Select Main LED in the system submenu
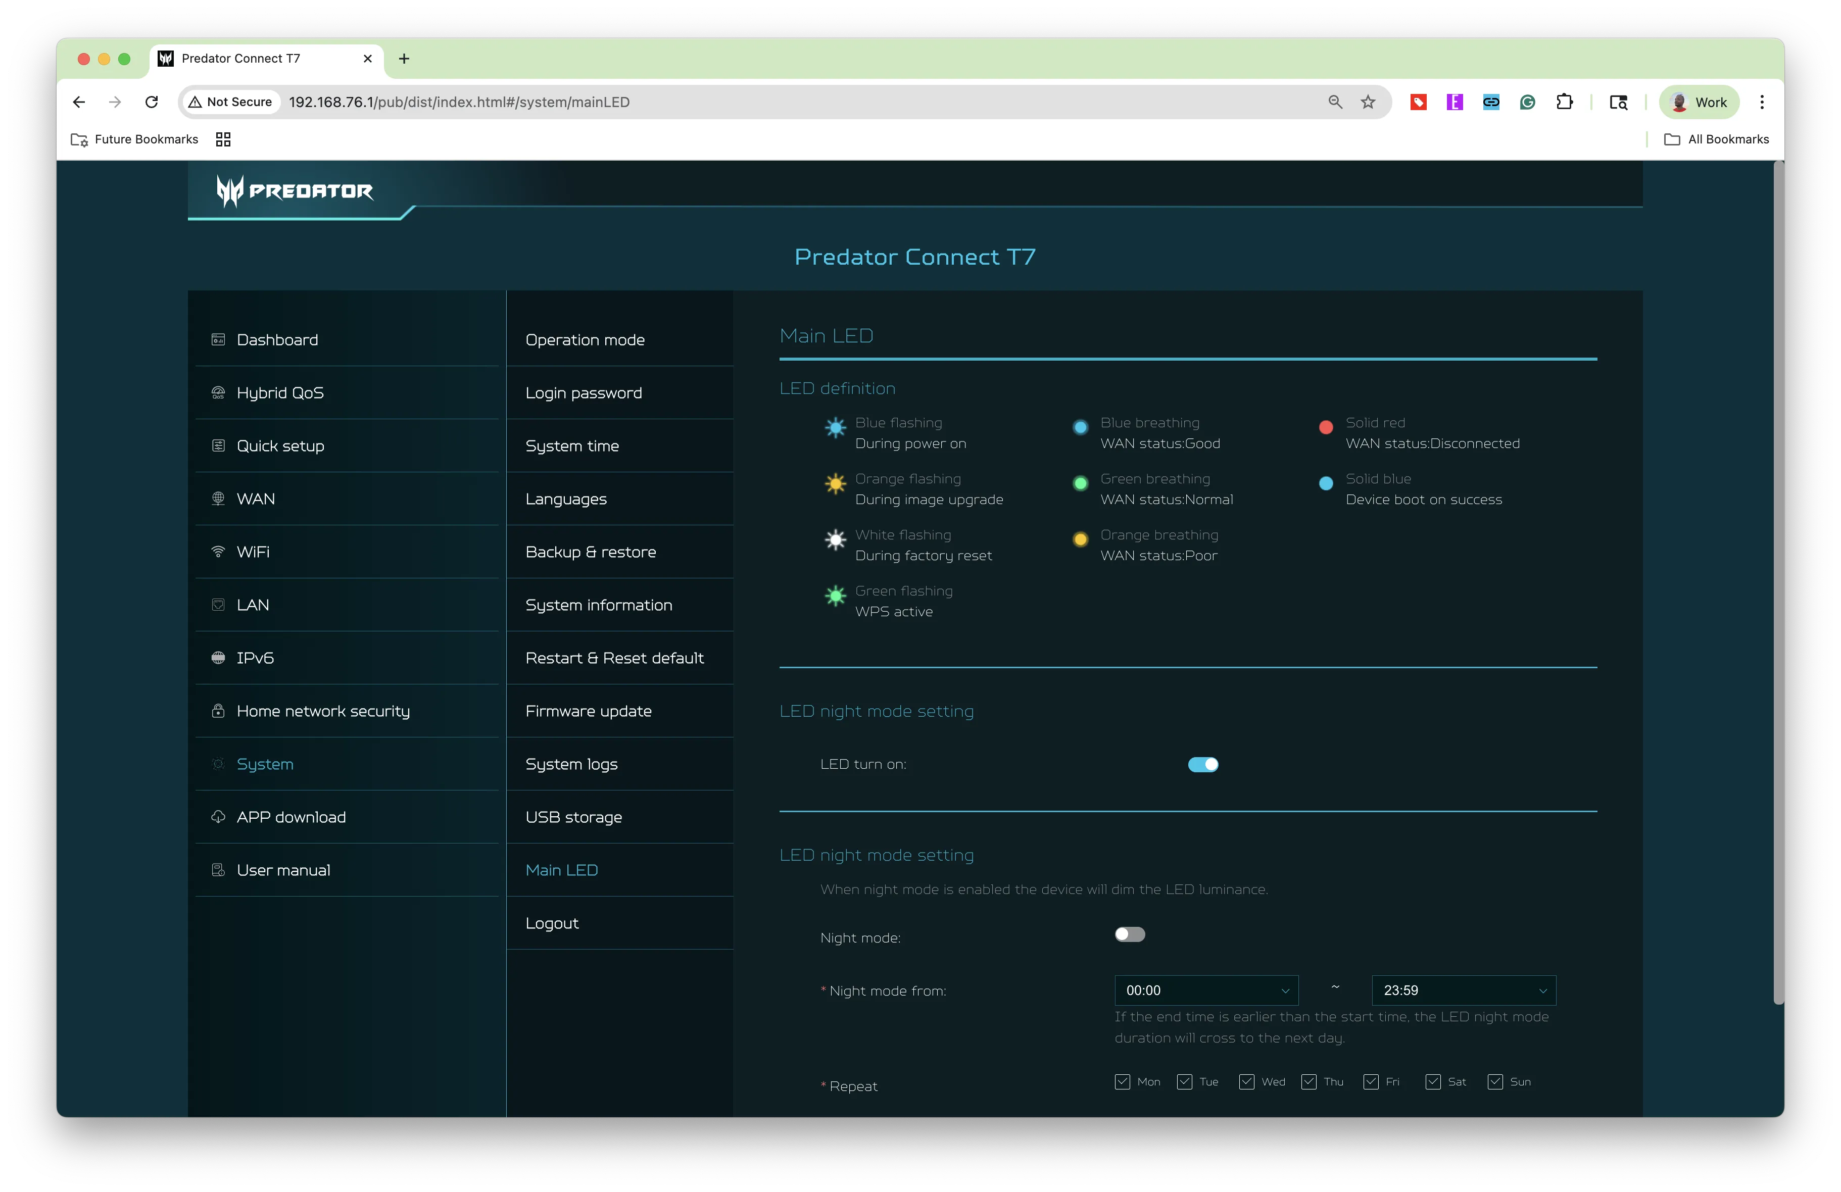The image size is (1841, 1192). click(619, 870)
